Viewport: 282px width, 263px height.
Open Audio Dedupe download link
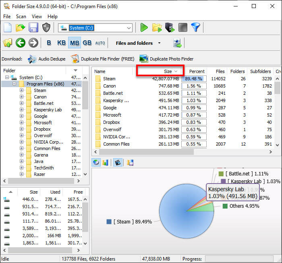click(52, 59)
